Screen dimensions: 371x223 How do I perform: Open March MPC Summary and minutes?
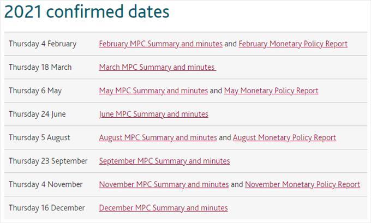157,67
